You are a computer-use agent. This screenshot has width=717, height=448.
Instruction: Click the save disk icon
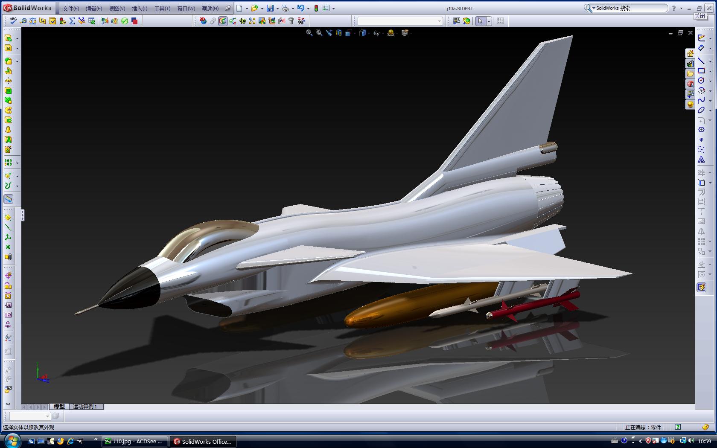(270, 8)
